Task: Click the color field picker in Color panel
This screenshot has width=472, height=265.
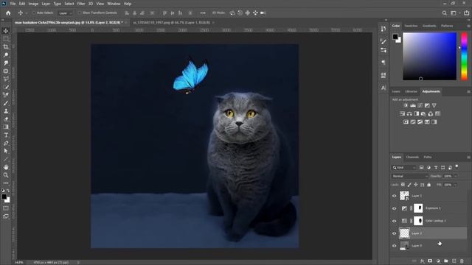Action: 429,56
